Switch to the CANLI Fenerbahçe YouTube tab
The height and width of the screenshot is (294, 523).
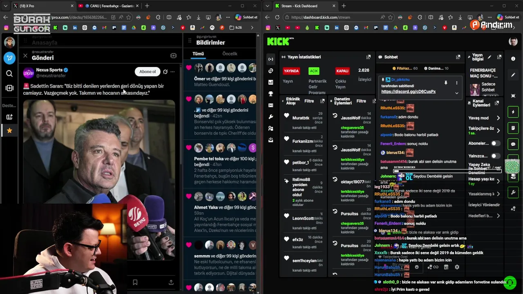(x=108, y=6)
